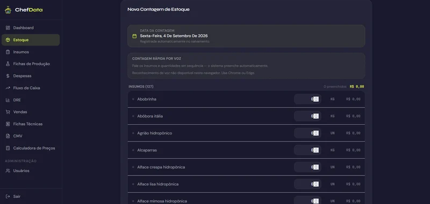Go to Vendas
The height and width of the screenshot is (204, 430).
[x=31, y=112]
